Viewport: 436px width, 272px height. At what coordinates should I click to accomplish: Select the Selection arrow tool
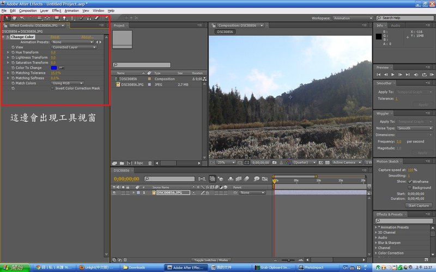pyautogui.click(x=7, y=18)
